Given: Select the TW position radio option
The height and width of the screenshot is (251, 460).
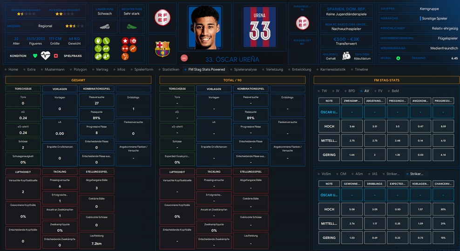Looking at the screenshot, I should (x=322, y=91).
